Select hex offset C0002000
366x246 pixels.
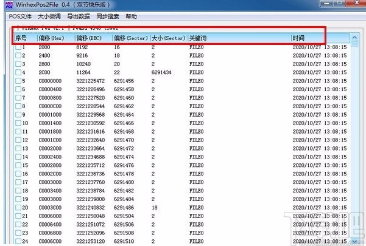click(50, 148)
